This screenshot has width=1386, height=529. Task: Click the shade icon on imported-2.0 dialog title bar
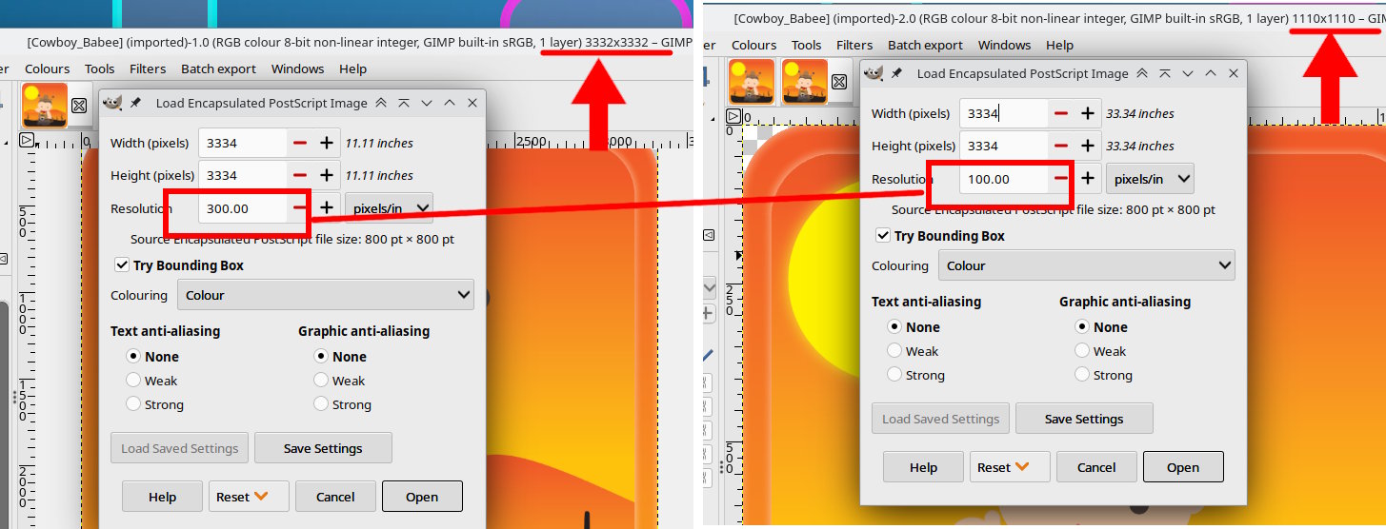pos(1165,73)
